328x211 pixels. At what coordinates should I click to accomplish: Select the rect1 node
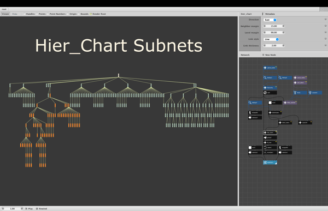[255, 148]
